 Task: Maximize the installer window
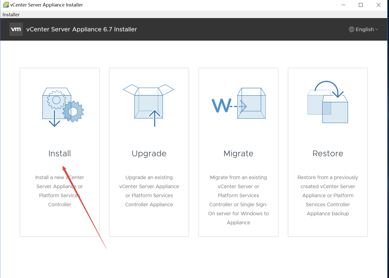click(361, 5)
